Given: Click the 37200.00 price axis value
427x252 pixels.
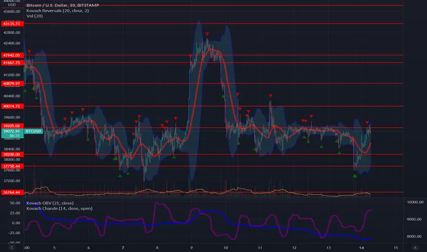Looking at the screenshot, I should click(12, 181).
